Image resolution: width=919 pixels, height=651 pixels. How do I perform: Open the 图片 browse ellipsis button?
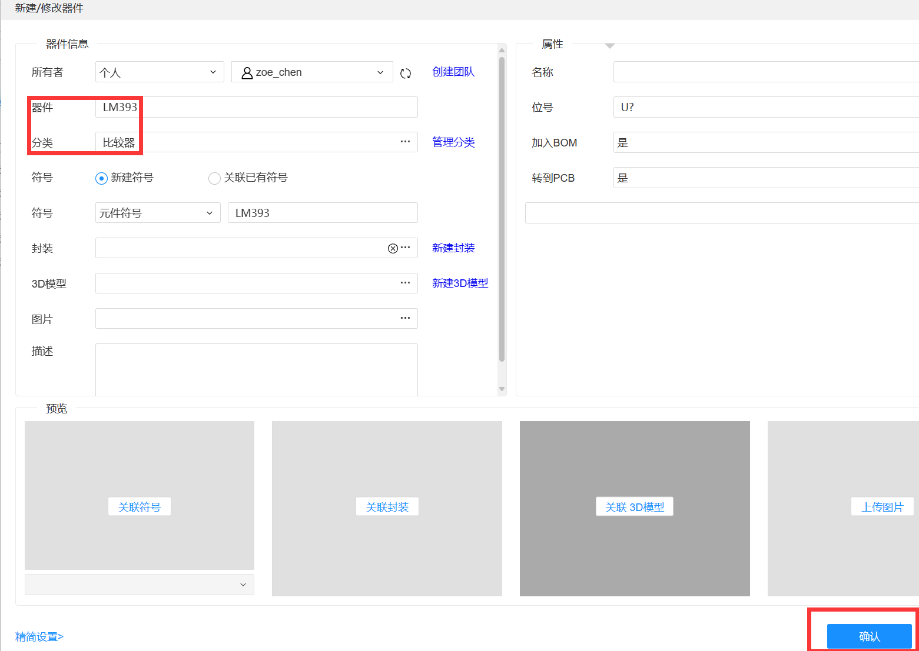(x=405, y=318)
